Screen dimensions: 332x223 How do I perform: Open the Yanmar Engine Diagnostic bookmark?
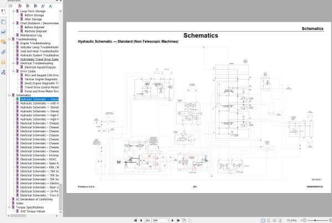pyautogui.click(x=41, y=79)
